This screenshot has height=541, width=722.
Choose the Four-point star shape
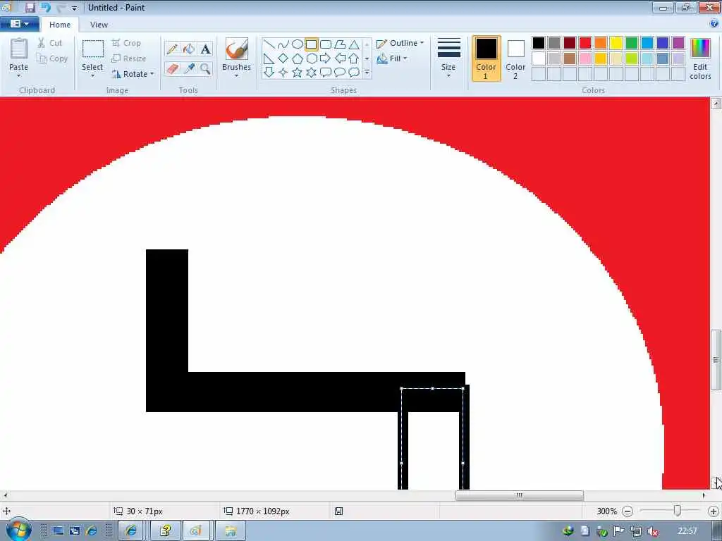pos(283,73)
